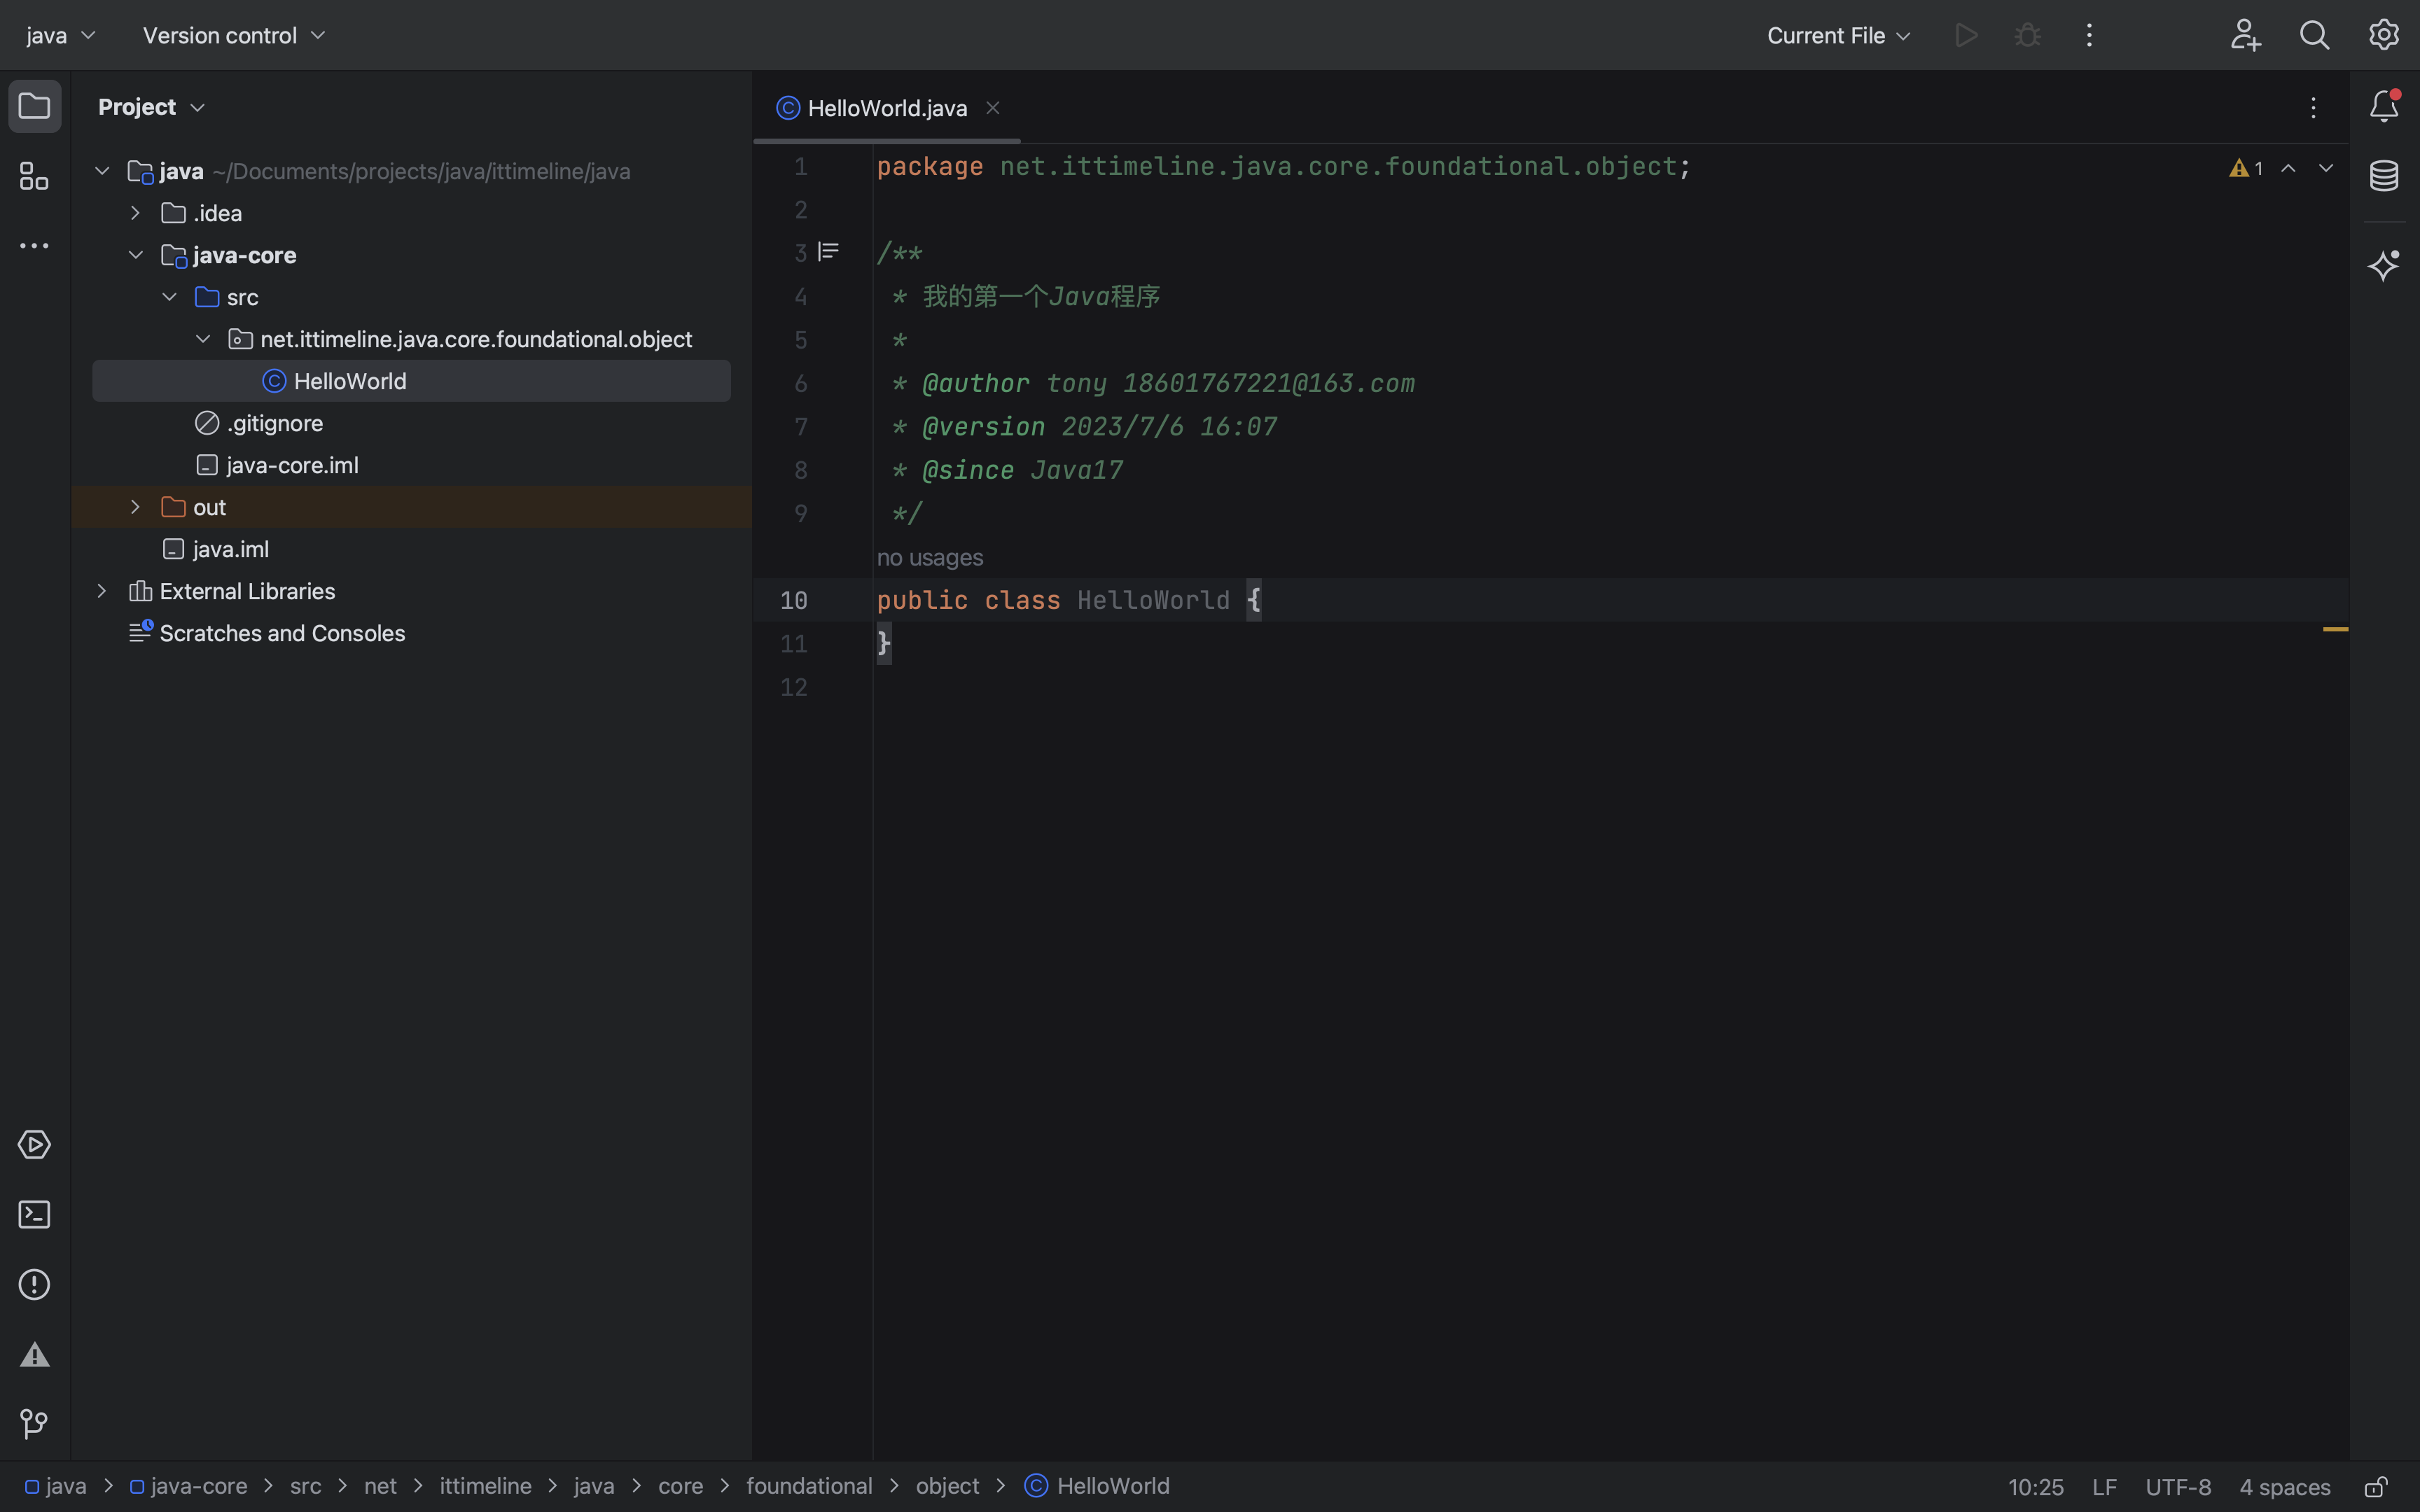
Task: Open the Services tool window
Action: 34,1144
